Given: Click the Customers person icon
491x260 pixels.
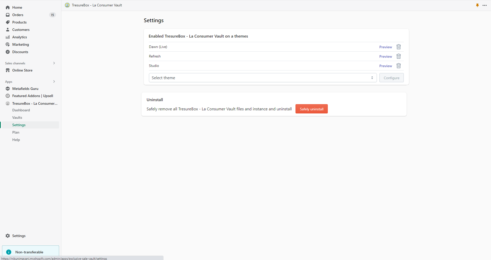Looking at the screenshot, I should 8,30.
